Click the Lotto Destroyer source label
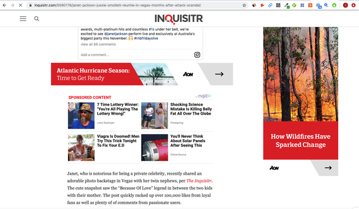 point(105,122)
